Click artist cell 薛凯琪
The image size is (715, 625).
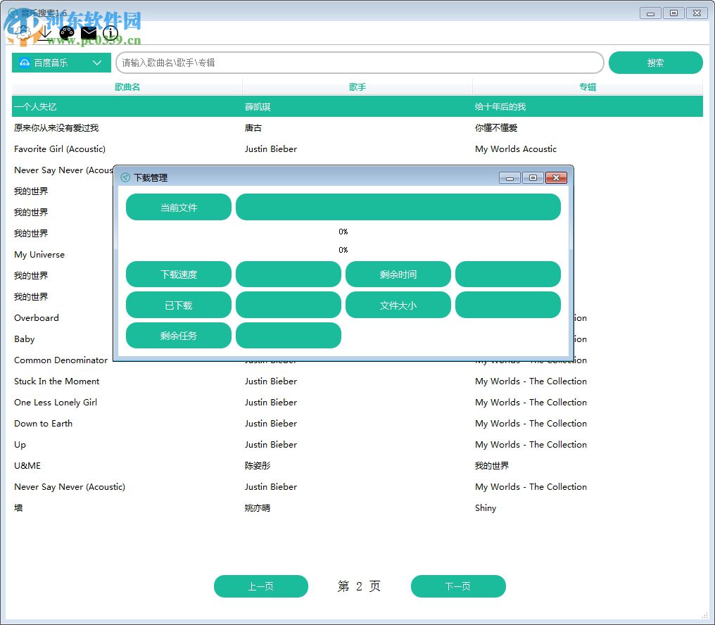[258, 107]
